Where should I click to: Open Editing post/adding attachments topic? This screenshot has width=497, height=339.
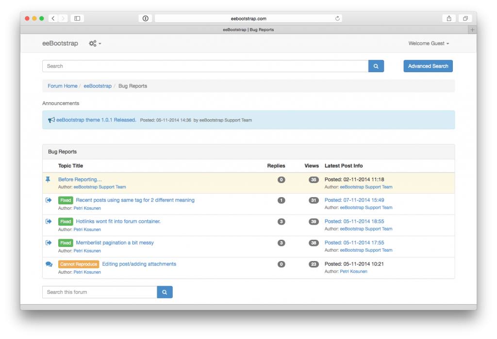click(x=139, y=264)
